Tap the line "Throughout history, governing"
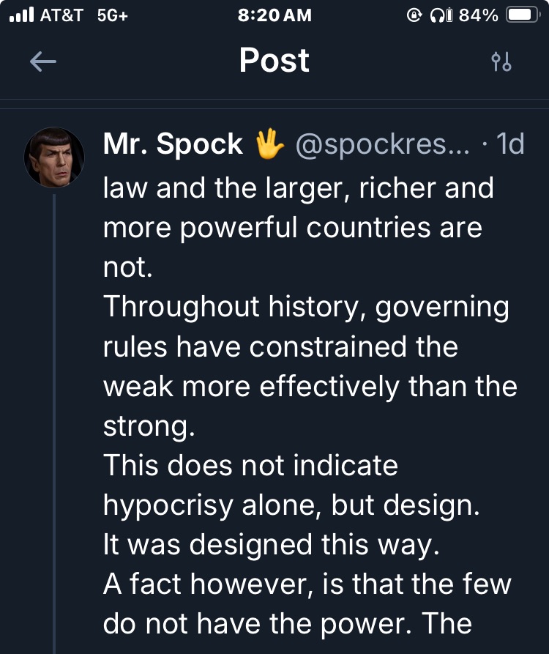The image size is (549, 654). 306,306
